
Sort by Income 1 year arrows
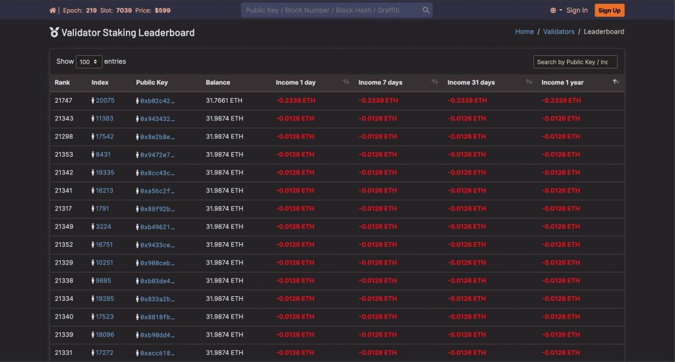(616, 82)
